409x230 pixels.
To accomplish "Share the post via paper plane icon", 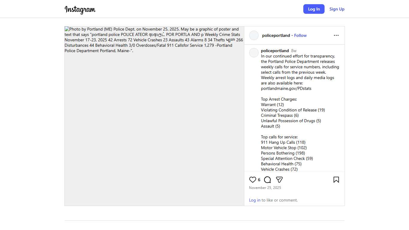I will [279, 180].
